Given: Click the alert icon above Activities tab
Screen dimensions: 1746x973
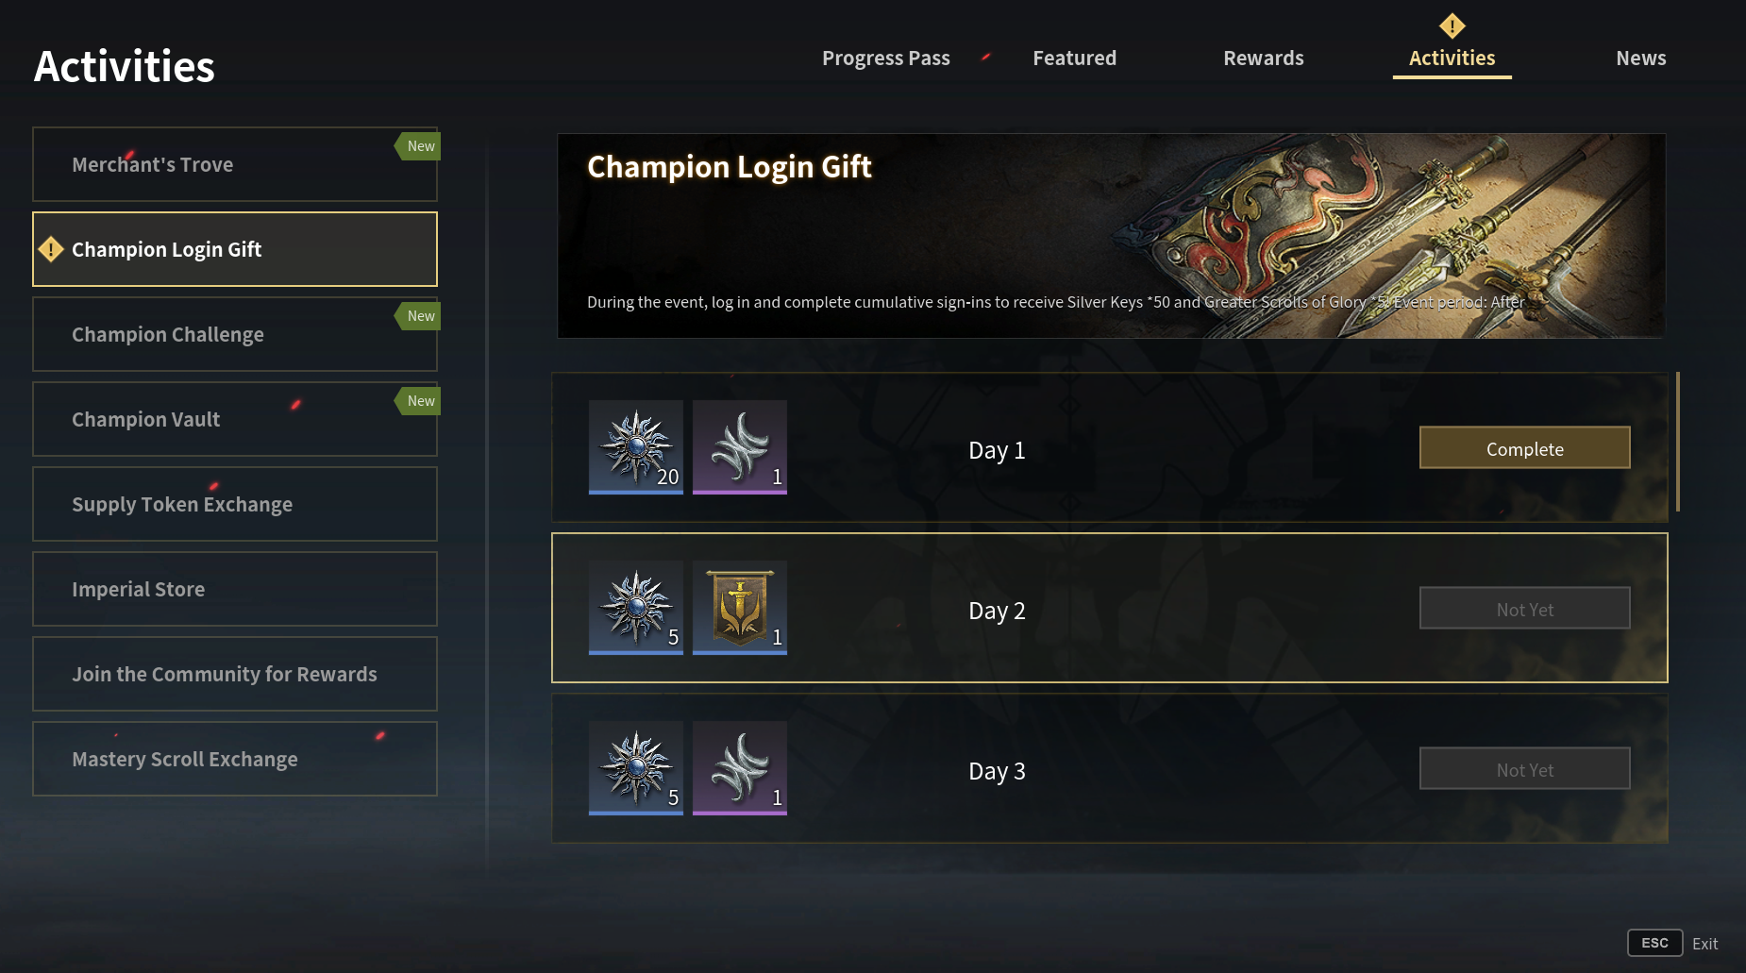Looking at the screenshot, I should tap(1452, 25).
